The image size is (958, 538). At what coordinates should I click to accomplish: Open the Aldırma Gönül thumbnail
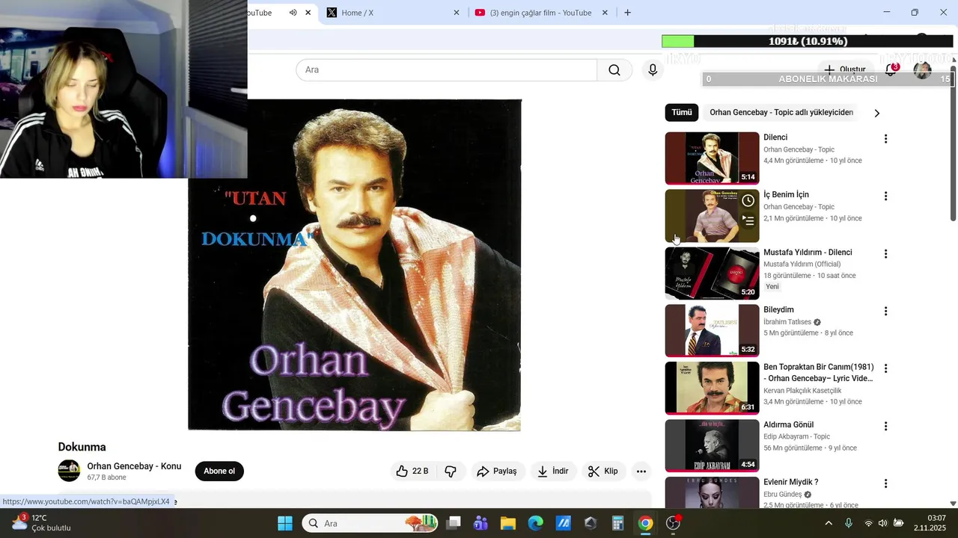(712, 445)
